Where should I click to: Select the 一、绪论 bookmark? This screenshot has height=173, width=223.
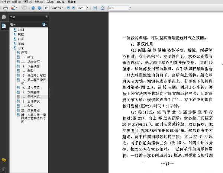[x=27, y=57]
